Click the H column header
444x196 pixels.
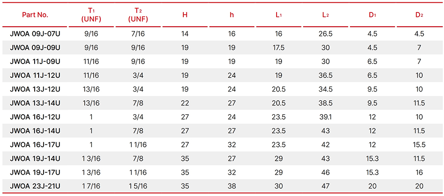click(x=185, y=15)
